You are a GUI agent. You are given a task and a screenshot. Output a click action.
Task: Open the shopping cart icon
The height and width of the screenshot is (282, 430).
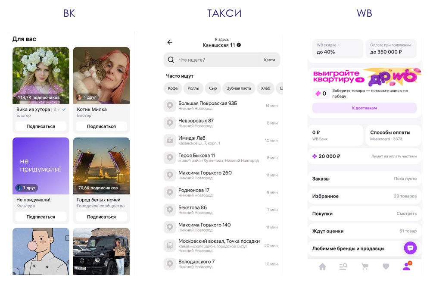click(365, 266)
